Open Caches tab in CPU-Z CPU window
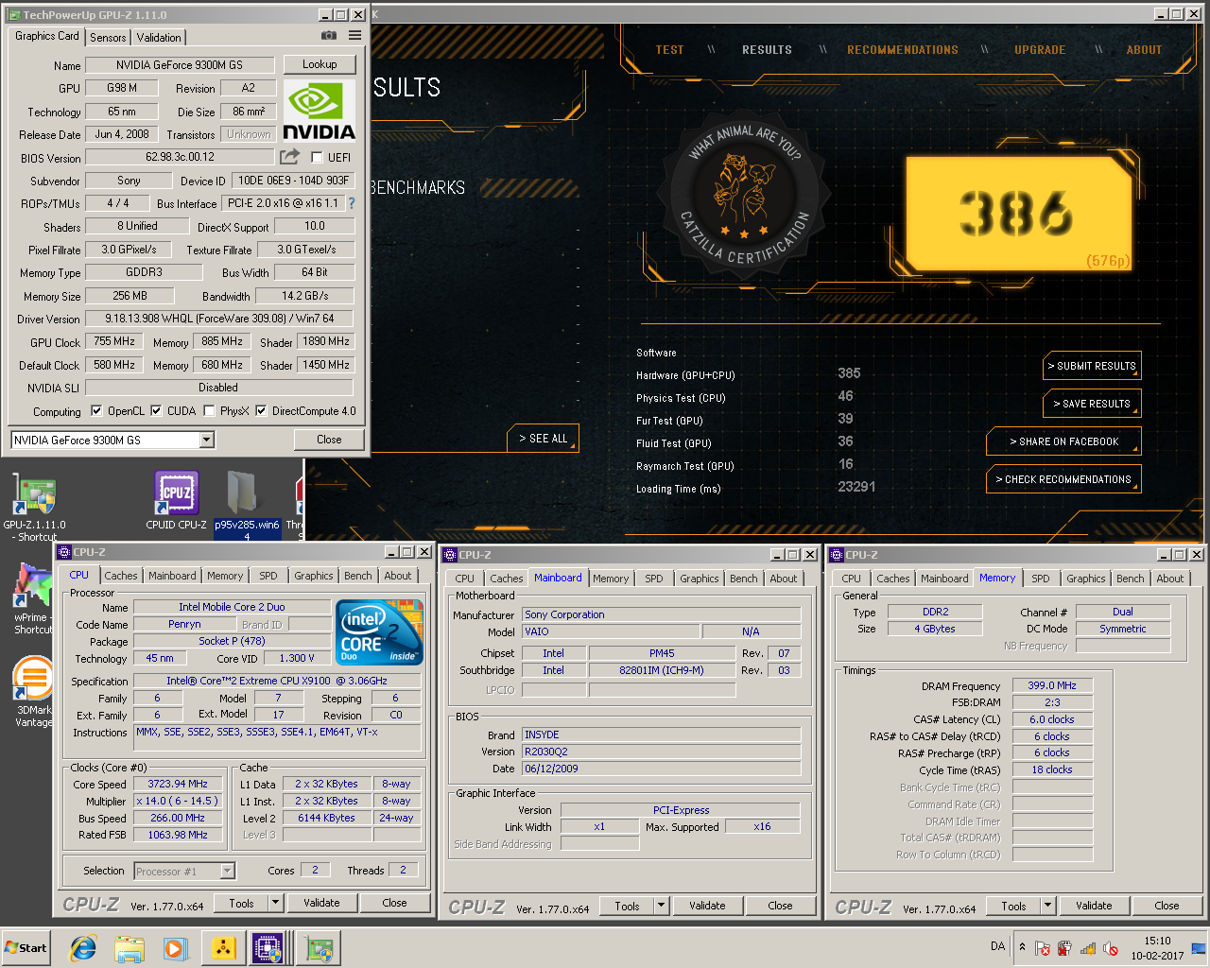This screenshot has width=1210, height=968. coord(121,576)
